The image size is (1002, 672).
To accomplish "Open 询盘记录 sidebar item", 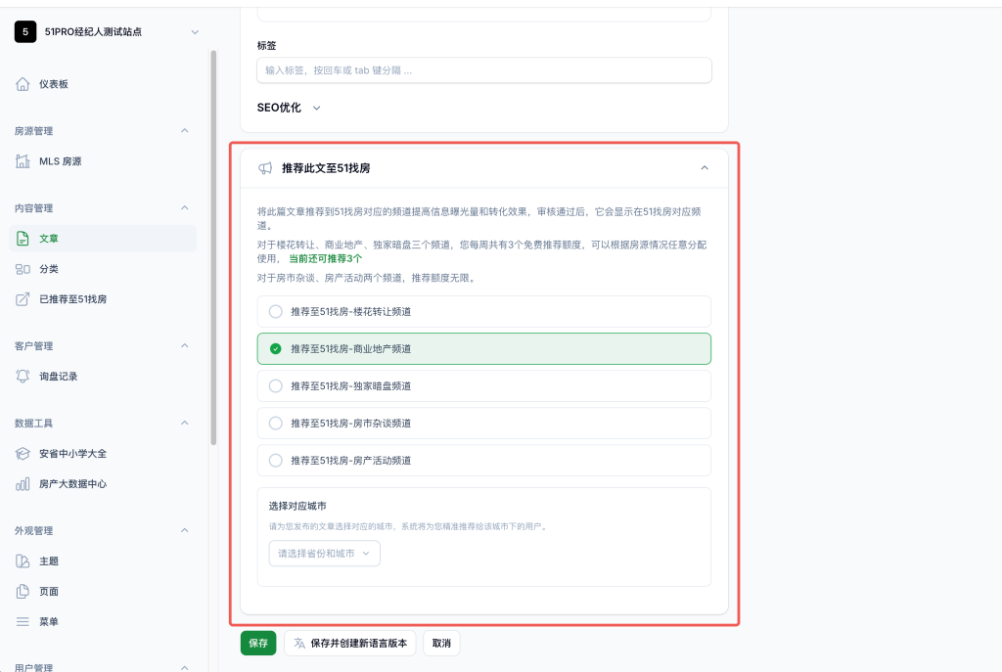I will pyautogui.click(x=103, y=377).
